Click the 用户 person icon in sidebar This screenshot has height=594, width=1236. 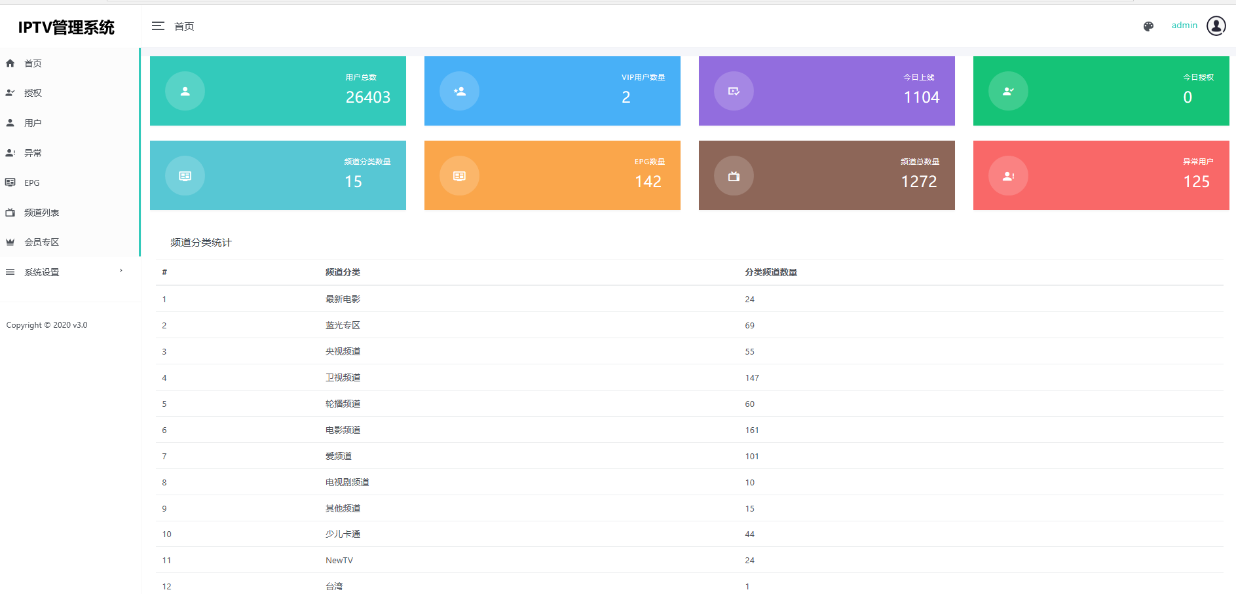tap(10, 123)
